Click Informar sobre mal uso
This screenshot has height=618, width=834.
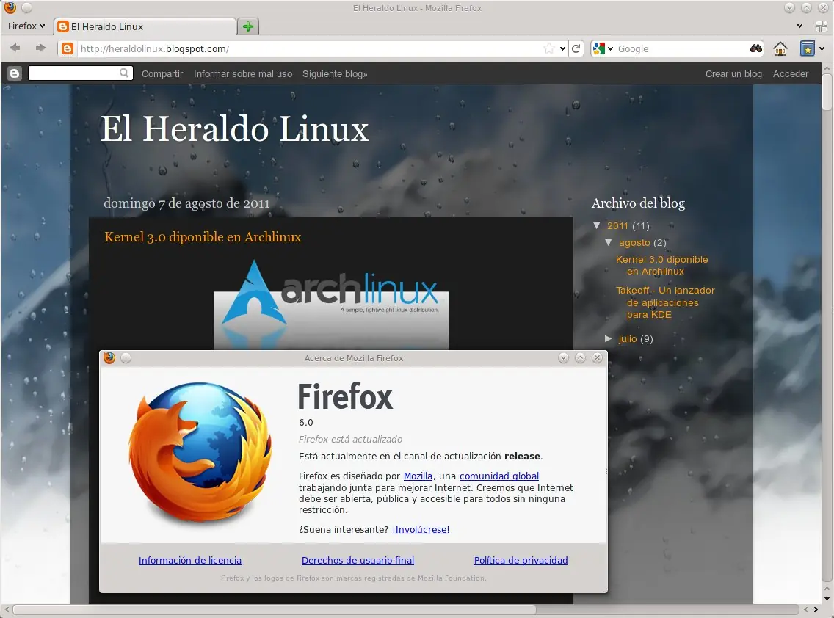click(x=243, y=74)
